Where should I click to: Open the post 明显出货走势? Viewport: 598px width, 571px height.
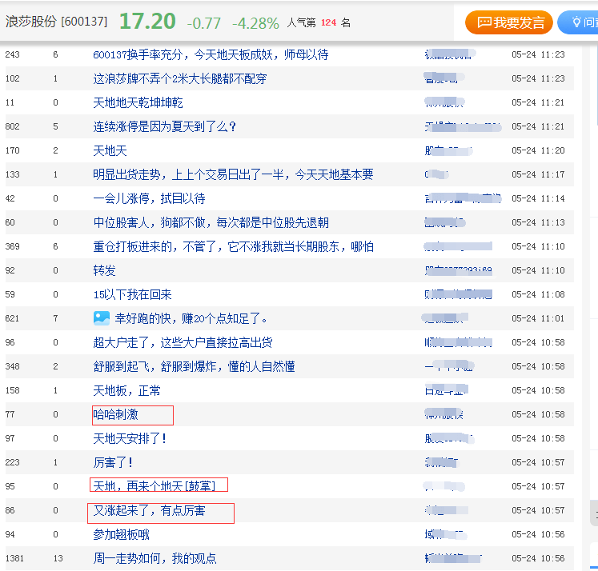coord(233,174)
